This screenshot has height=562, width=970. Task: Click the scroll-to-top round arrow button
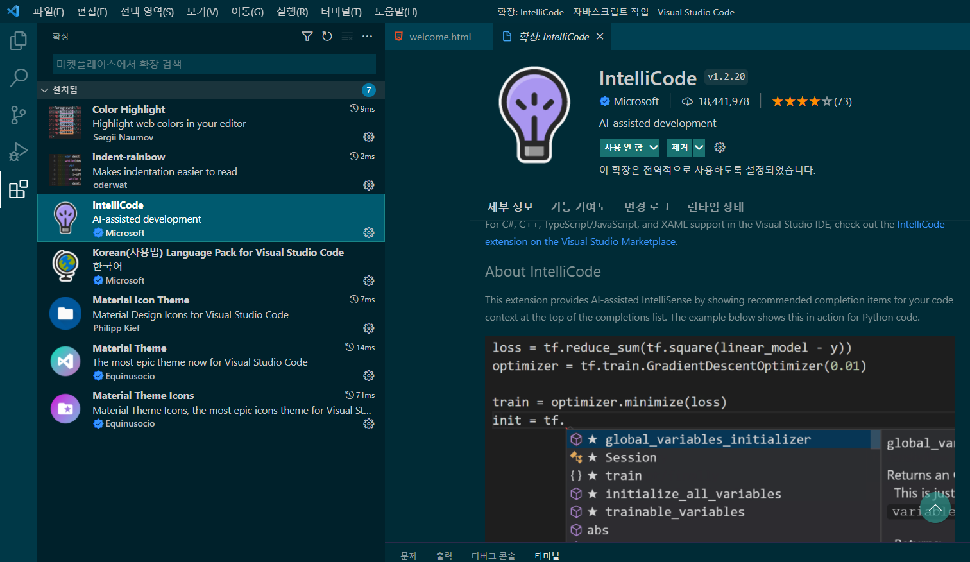[x=935, y=509]
